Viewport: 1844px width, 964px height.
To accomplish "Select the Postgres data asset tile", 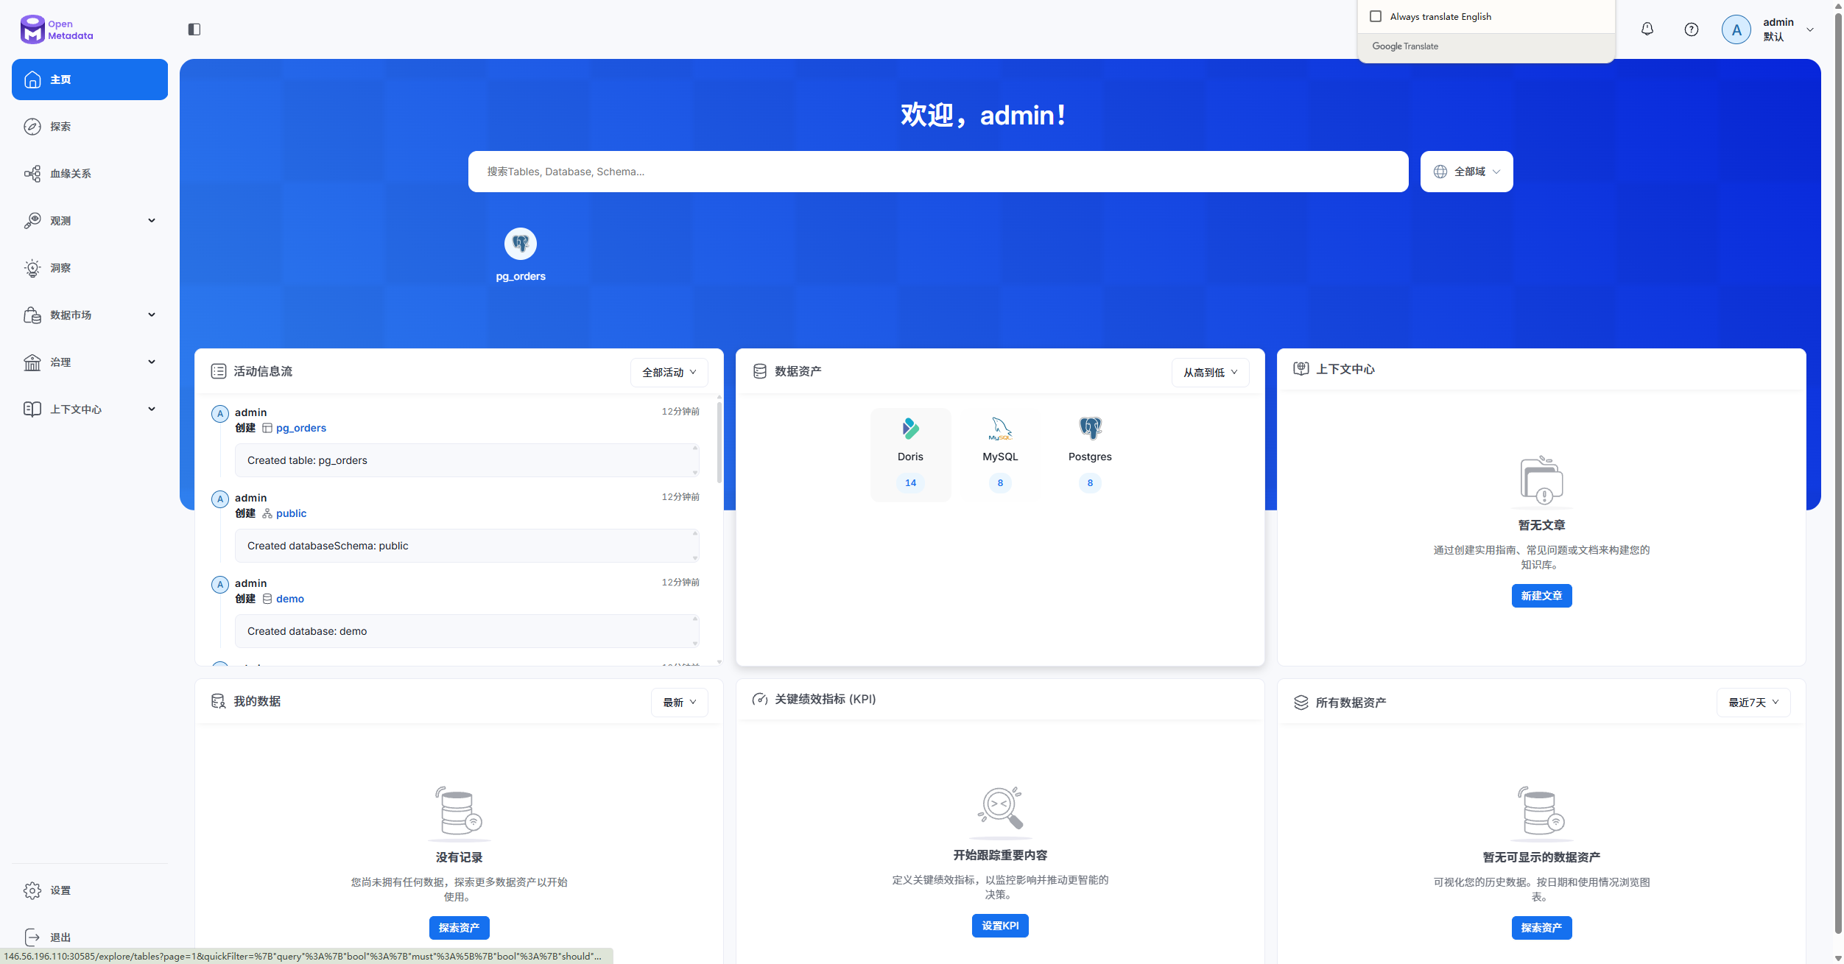I will click(x=1090, y=454).
